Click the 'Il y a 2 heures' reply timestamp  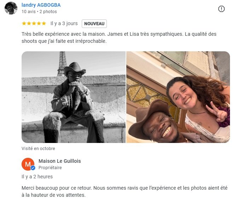click(x=37, y=177)
